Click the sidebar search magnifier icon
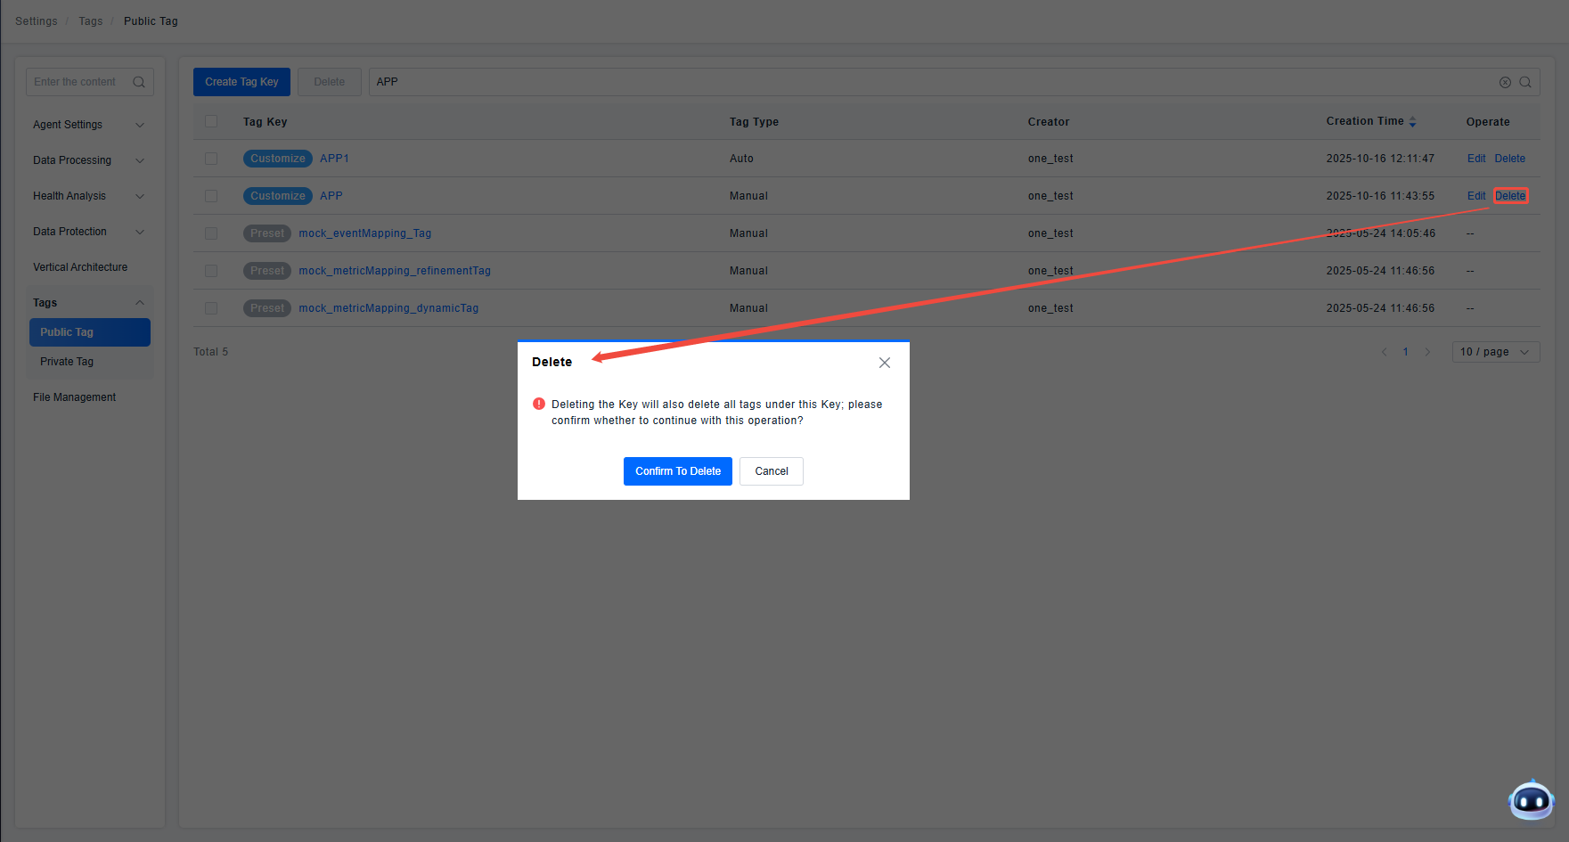 139,82
